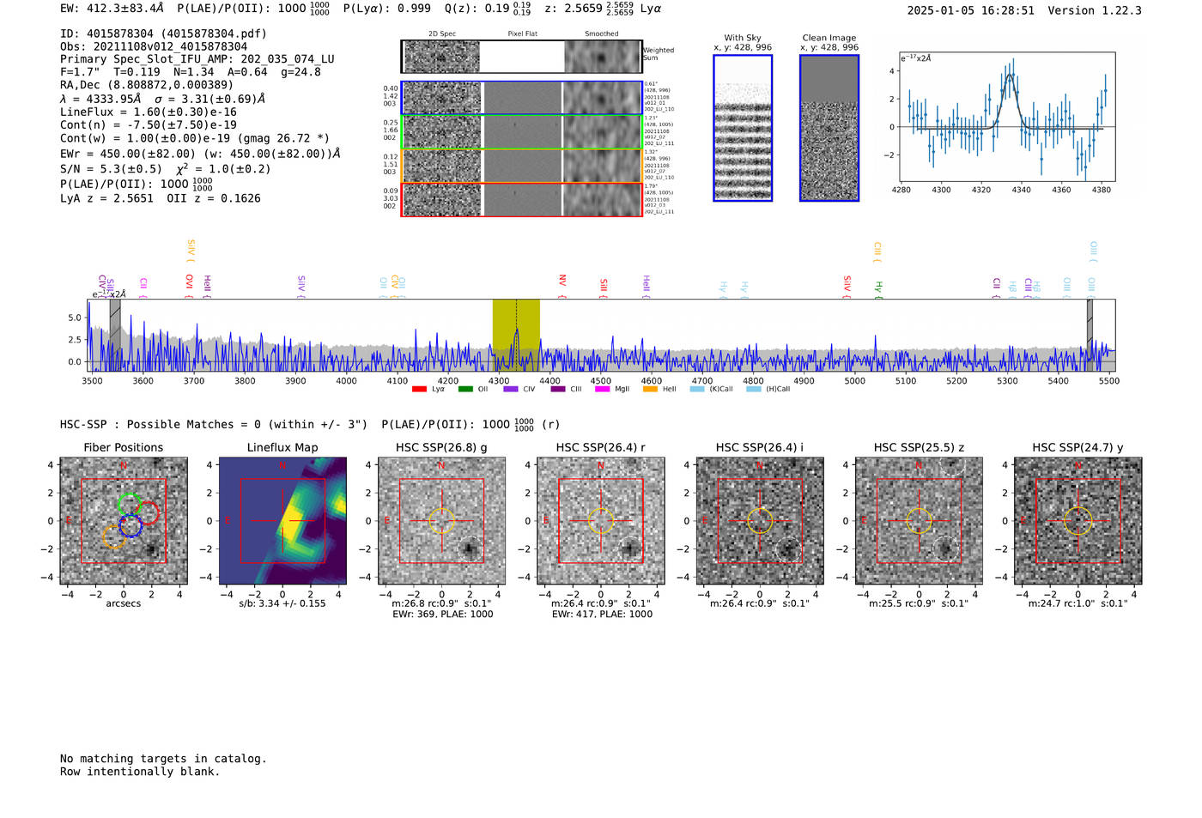This screenshot has width=1202, height=818.
Task: Open the With Sky cutout image
Action: click(x=743, y=128)
